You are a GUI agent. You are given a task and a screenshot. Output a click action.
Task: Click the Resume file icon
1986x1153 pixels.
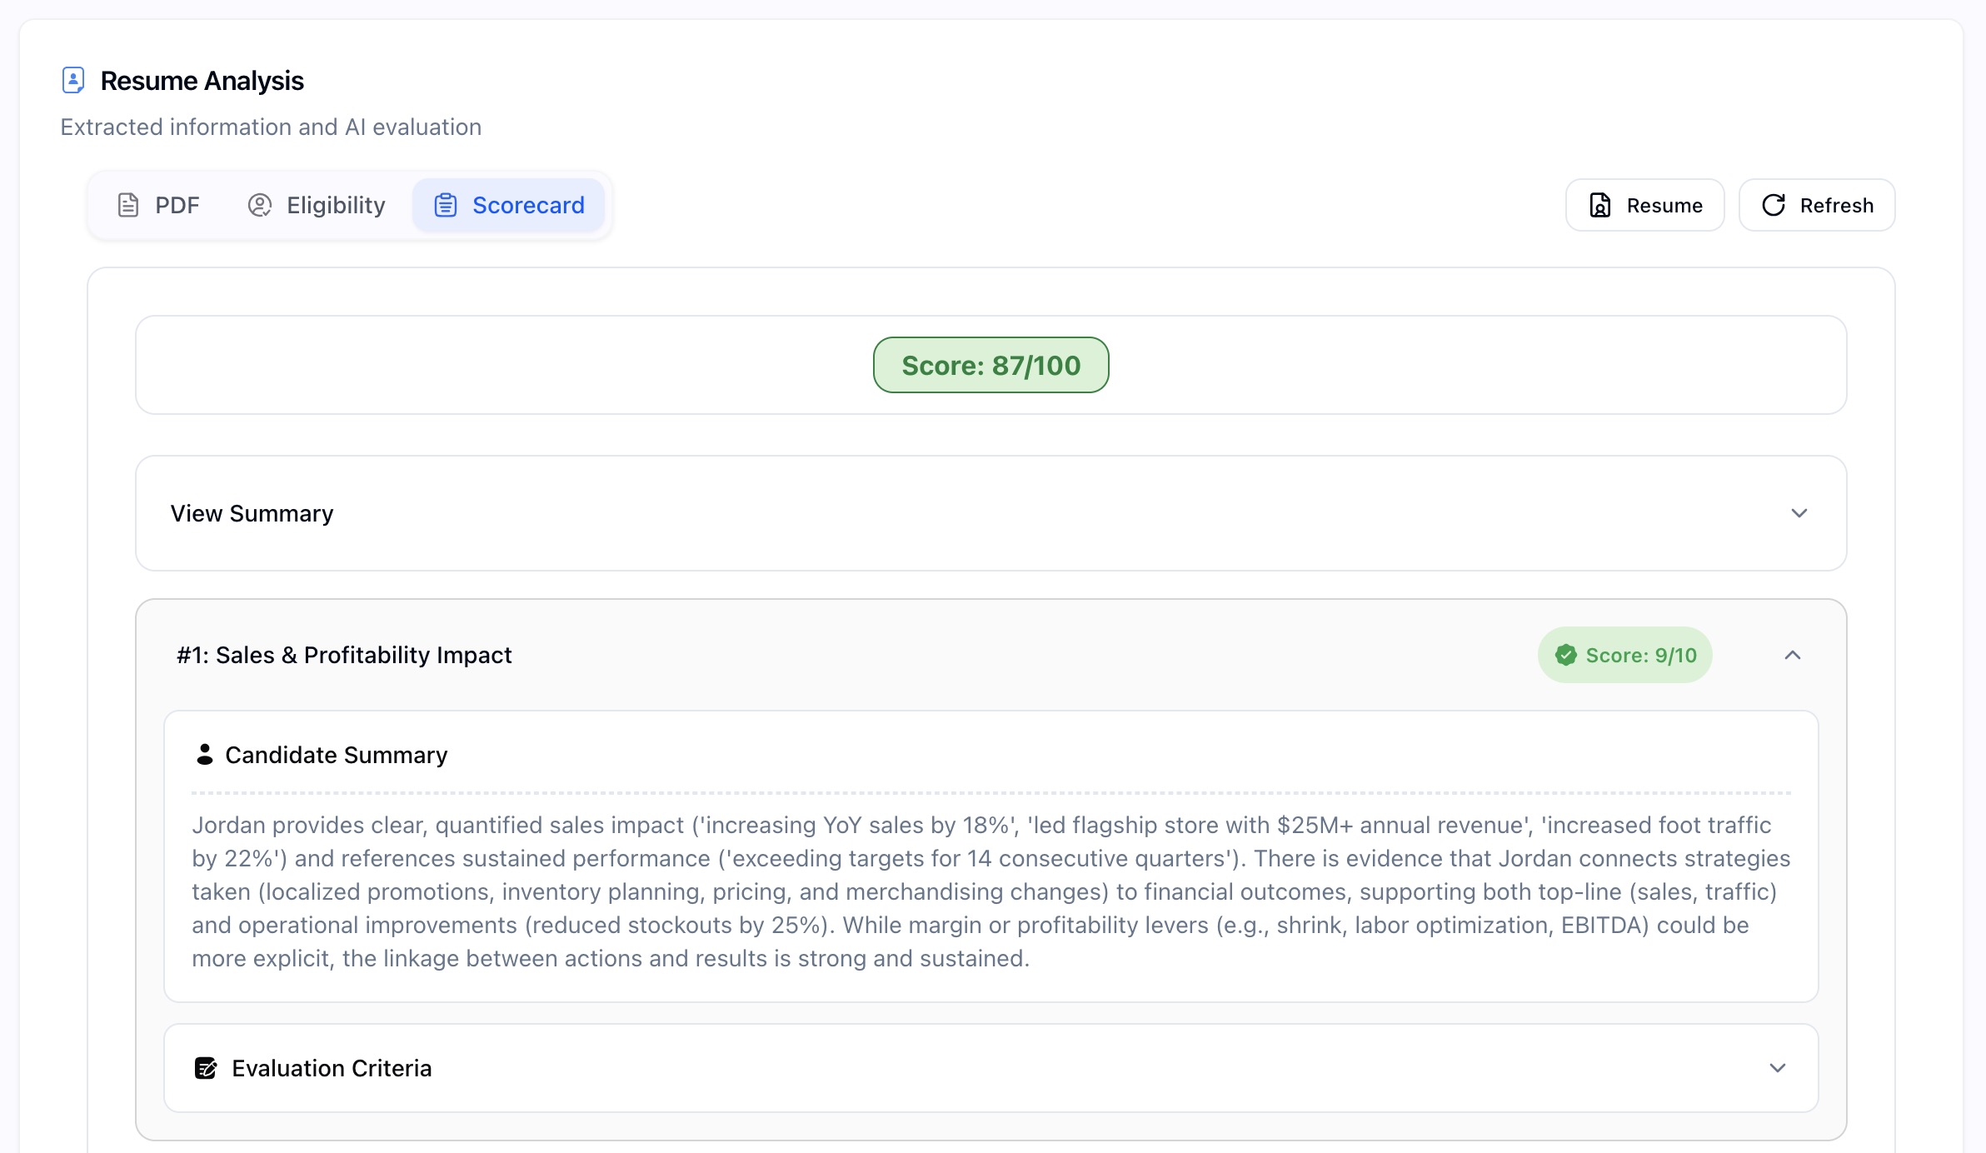(1599, 205)
